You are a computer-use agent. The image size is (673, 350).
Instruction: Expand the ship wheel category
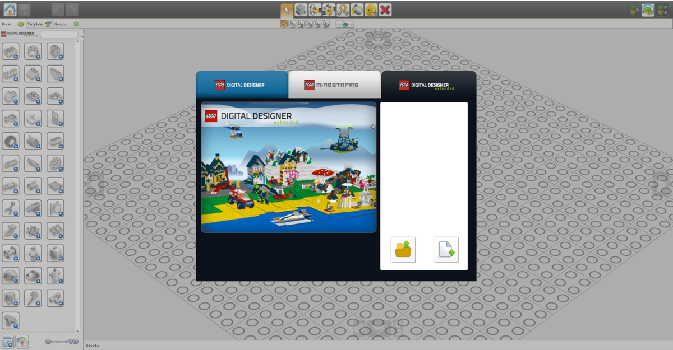click(x=33, y=231)
